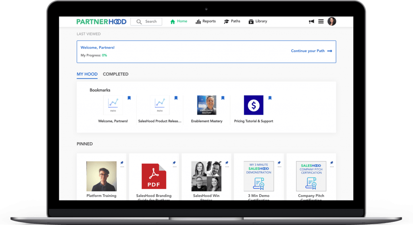Open announcements megaphone icon

(312, 21)
